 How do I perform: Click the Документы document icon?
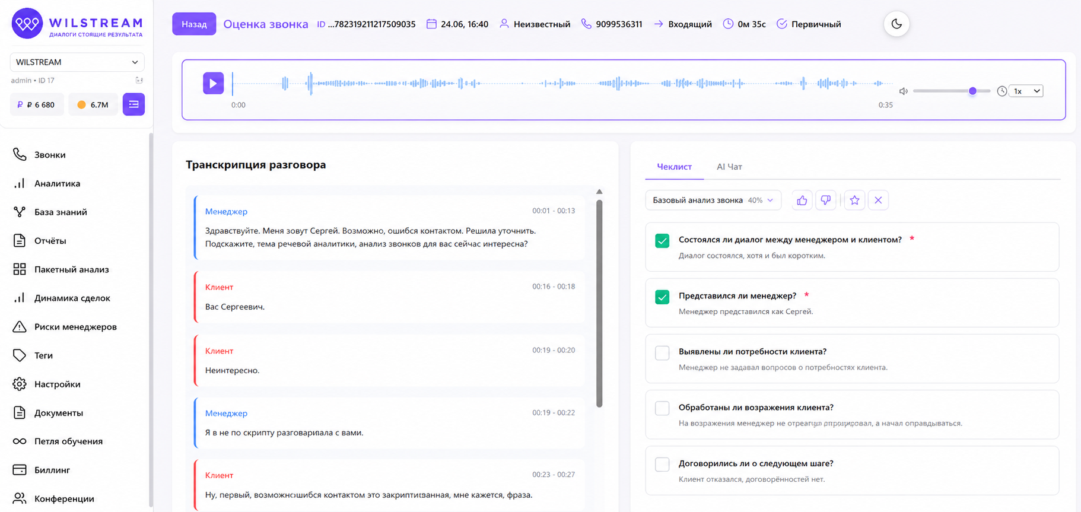20,412
